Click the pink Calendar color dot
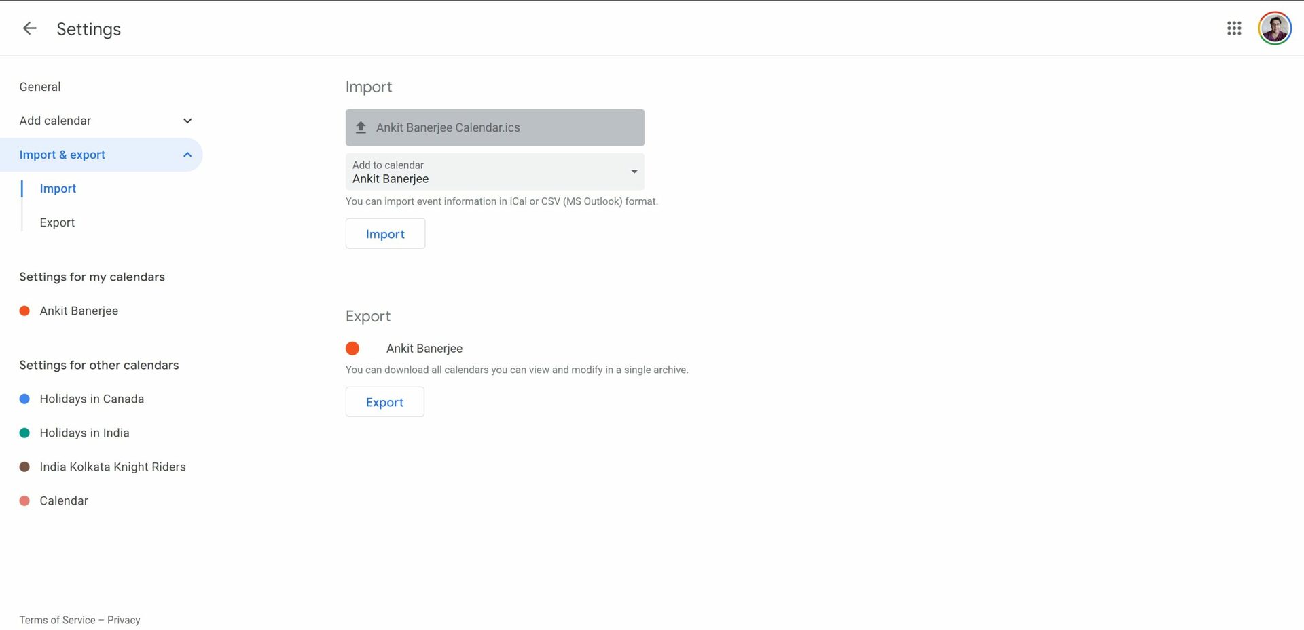This screenshot has width=1304, height=630. 24,501
